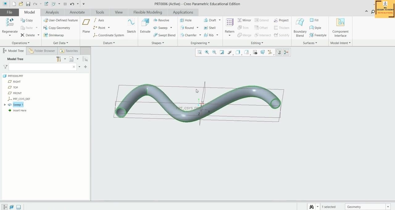Switch to the Annotate tab
The width and height of the screenshot is (395, 210).
pyautogui.click(x=77, y=12)
